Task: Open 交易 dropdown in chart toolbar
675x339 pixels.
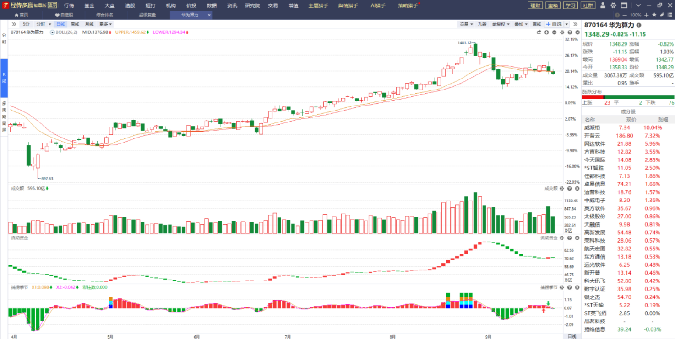Action: click(466, 24)
